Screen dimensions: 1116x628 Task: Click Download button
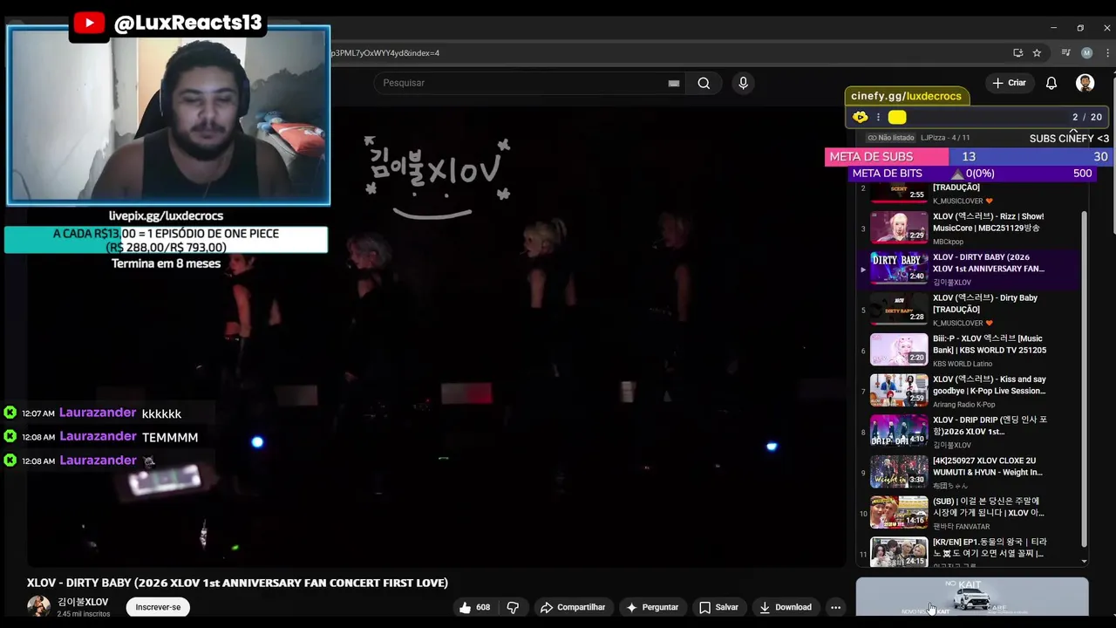pos(785,607)
